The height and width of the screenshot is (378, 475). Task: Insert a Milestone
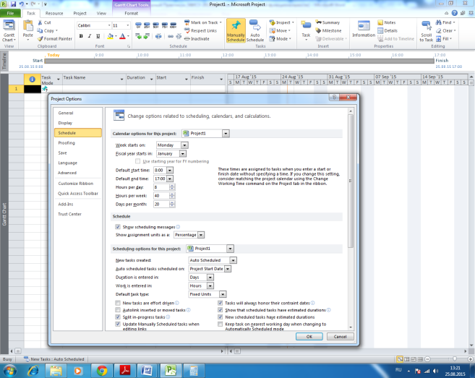point(328,30)
